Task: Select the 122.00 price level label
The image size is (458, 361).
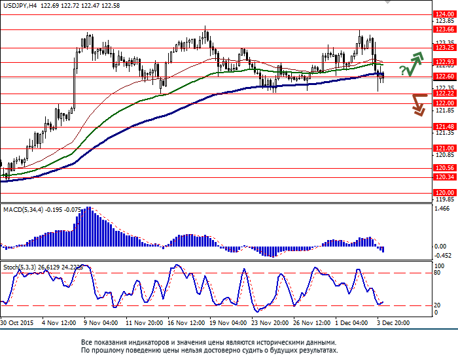Action: (x=445, y=103)
